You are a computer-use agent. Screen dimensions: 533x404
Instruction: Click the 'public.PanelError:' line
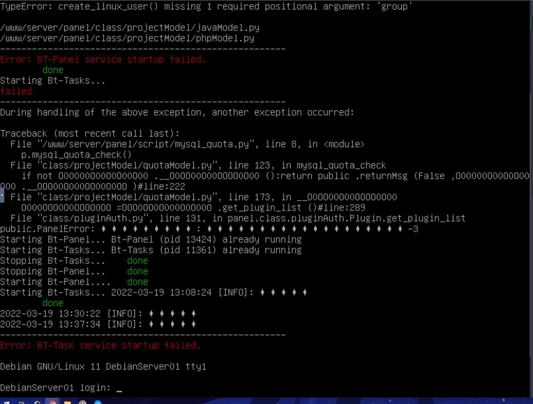(209, 229)
